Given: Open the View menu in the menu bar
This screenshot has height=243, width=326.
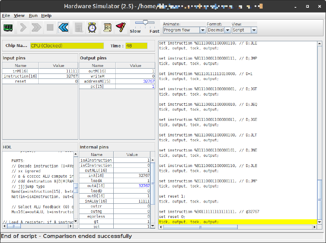Looking at the screenshot, I should pyautogui.click(x=19, y=16).
